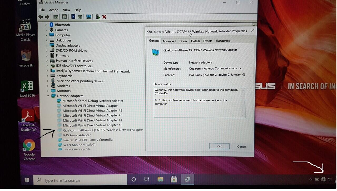Select Intel(R) Dynamic Platform and Thermal Framework
This screenshot has height=191, width=337.
(93, 71)
